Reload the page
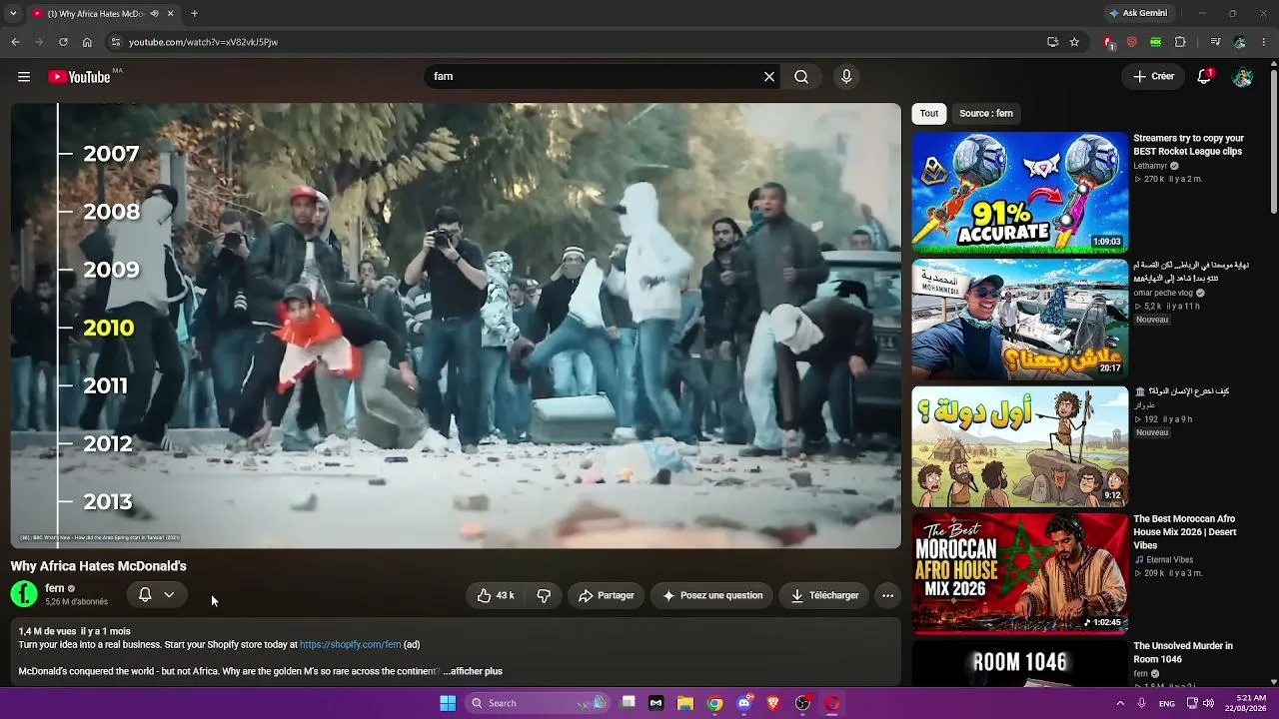1279x719 pixels. tap(63, 42)
